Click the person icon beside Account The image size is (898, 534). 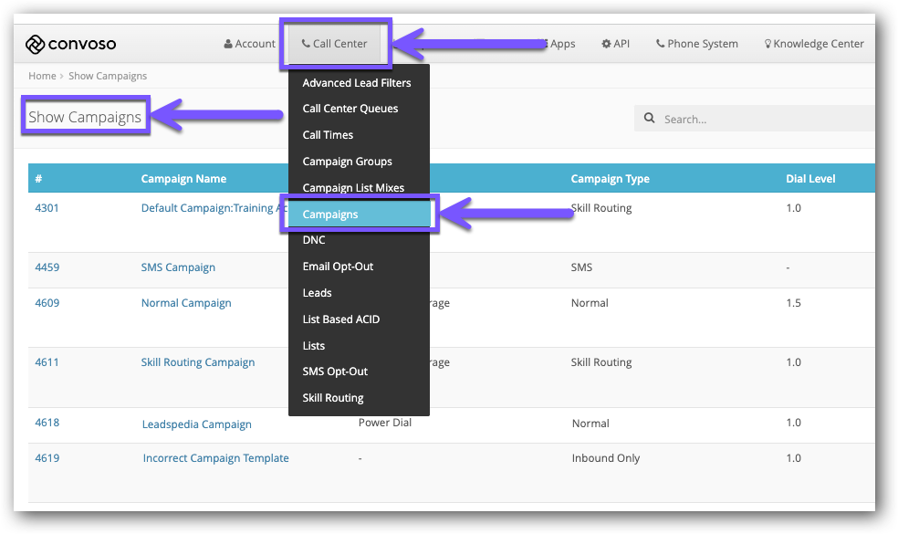(227, 43)
